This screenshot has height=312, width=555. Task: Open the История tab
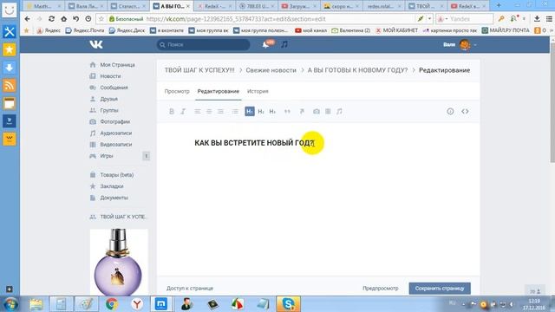coord(258,91)
